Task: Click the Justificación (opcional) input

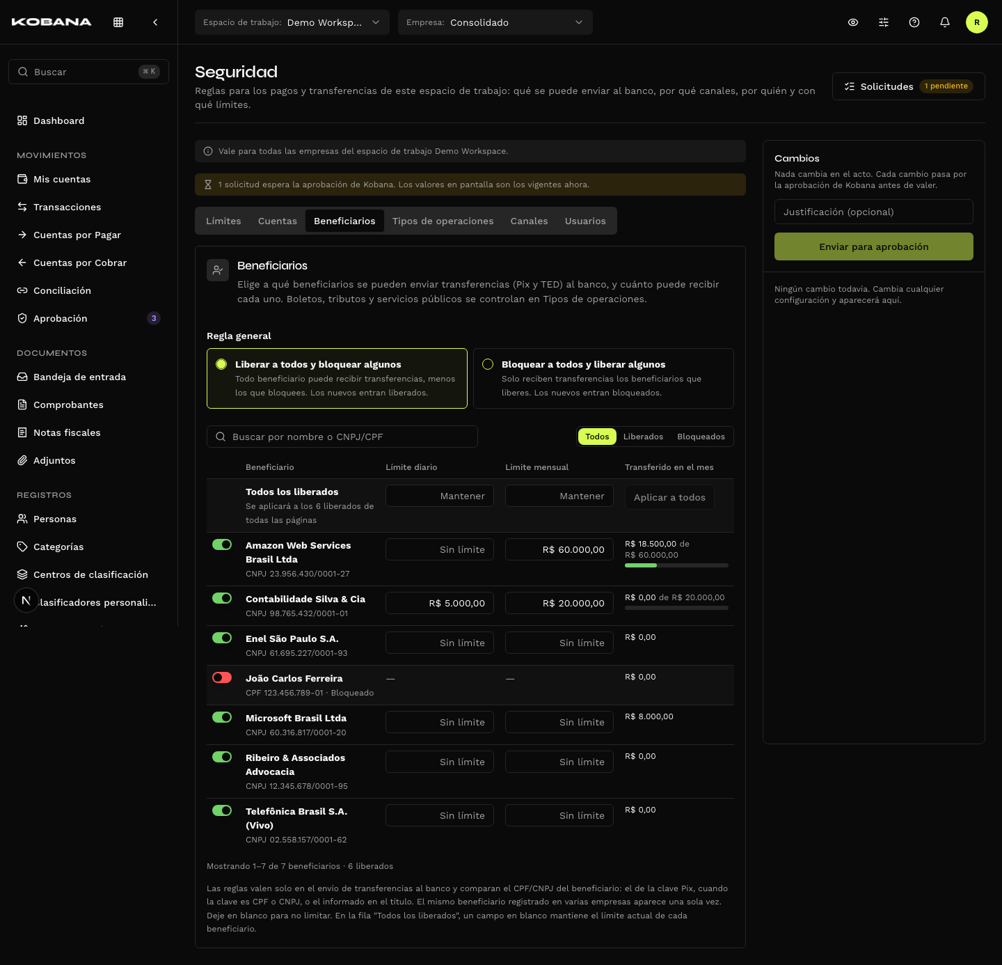Action: pos(874,212)
